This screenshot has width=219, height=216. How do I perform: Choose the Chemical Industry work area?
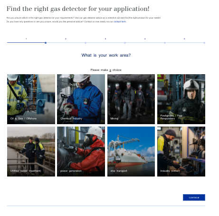coord(81,99)
